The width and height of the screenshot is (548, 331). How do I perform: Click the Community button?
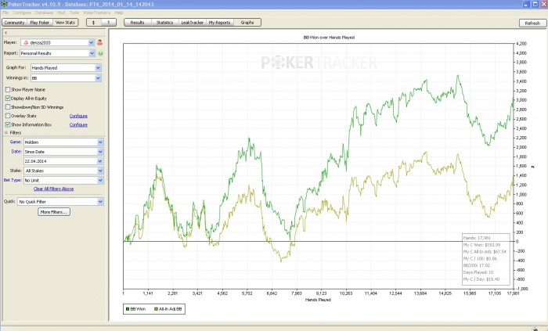pos(14,23)
